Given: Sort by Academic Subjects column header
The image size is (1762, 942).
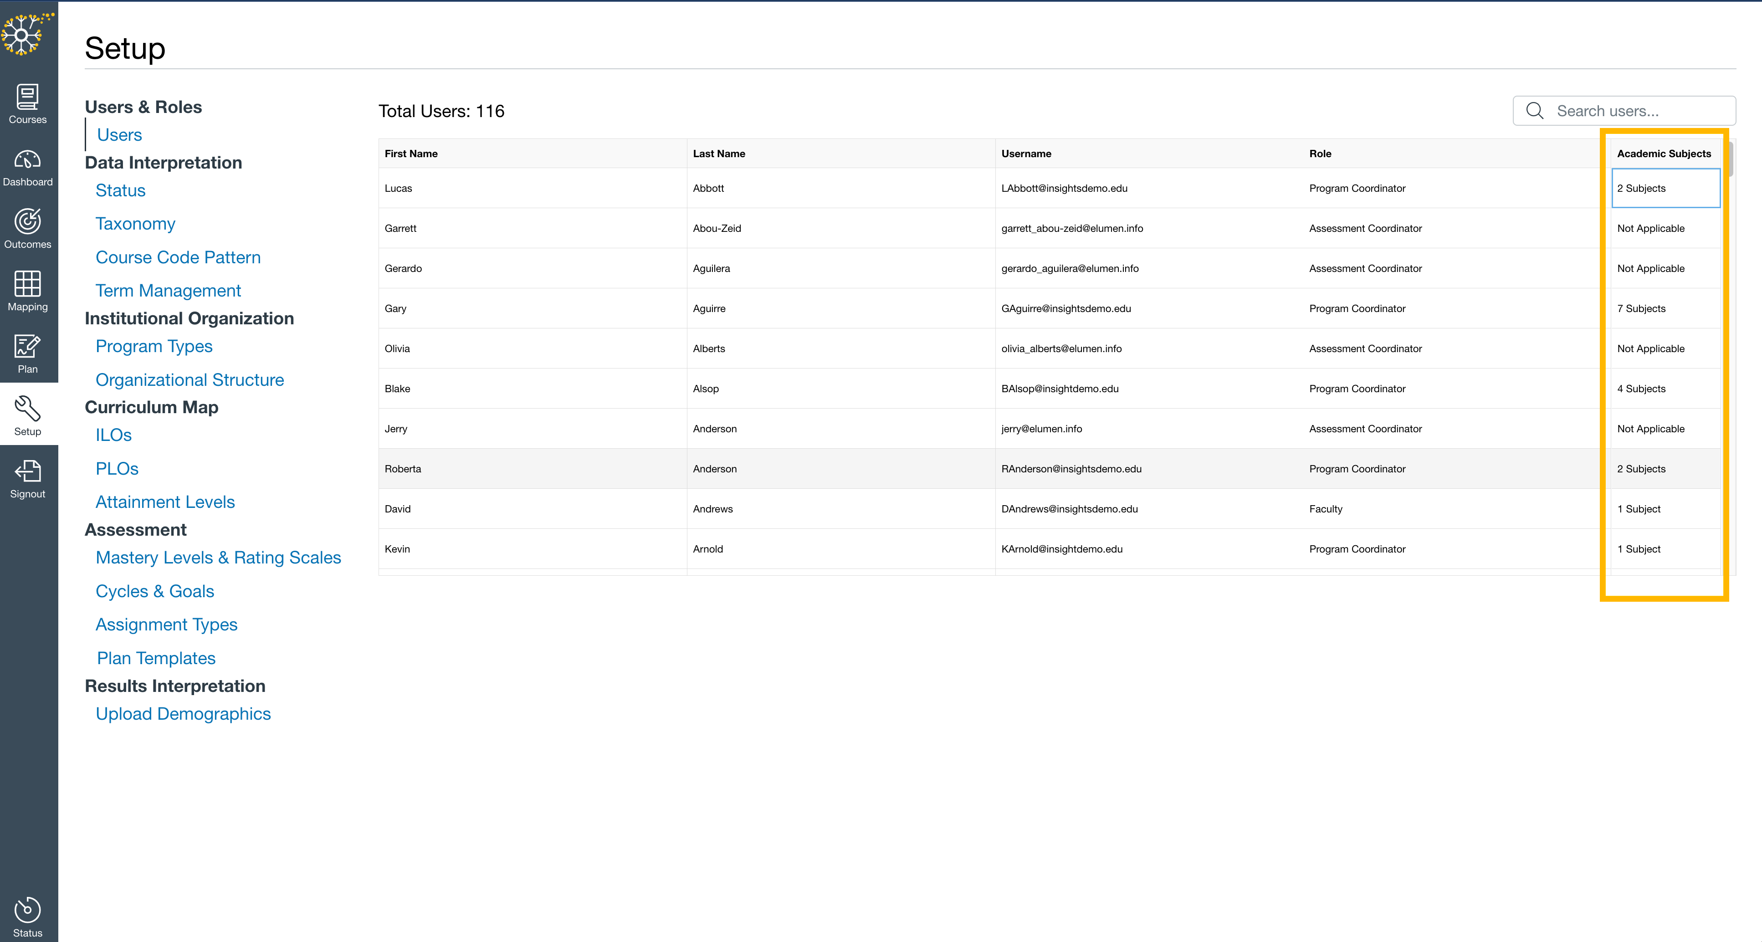Looking at the screenshot, I should (x=1666, y=153).
